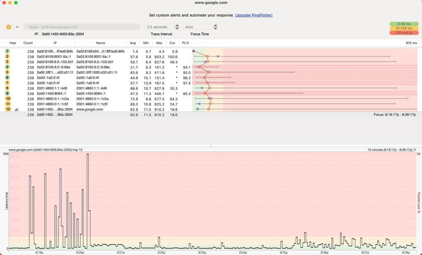This screenshot has height=255, width=422.
Task: Click the pane splitter handle above the timeline
Action: pyautogui.click(x=211, y=146)
